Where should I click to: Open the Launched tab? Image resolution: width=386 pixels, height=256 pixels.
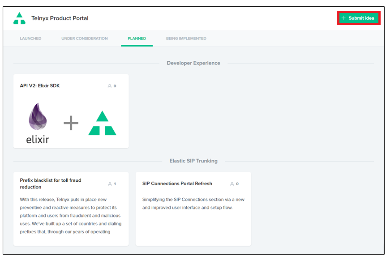pos(30,38)
